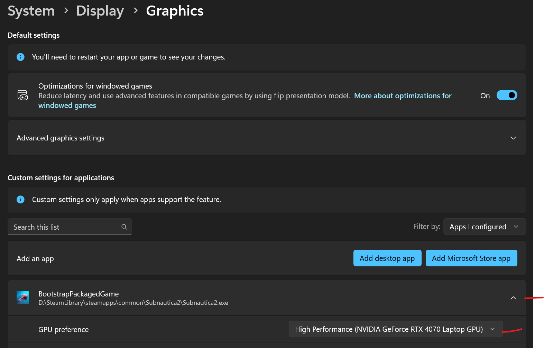Viewport: 544px width, 348px height.
Task: Open the Display breadcrumb page
Action: coord(100,11)
